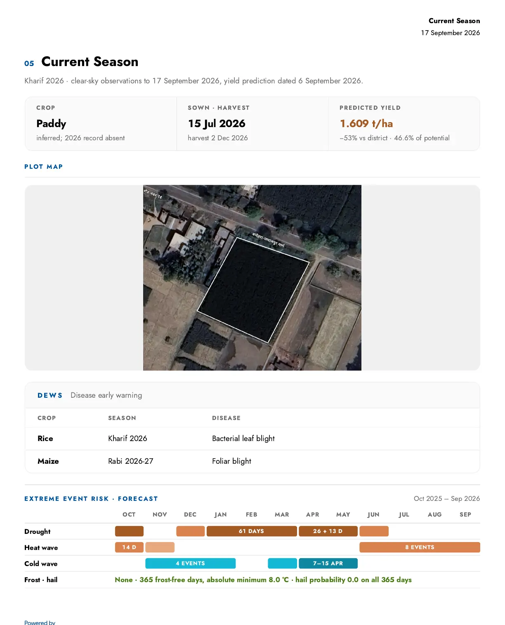The height and width of the screenshot is (625, 505).
Task: Click the Heat wave November bar
Action: pos(160,547)
